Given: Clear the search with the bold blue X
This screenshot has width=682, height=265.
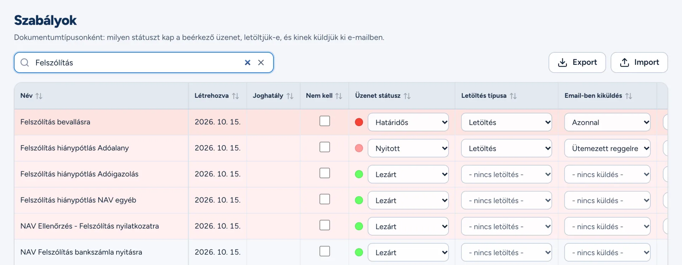Looking at the screenshot, I should pos(248,63).
